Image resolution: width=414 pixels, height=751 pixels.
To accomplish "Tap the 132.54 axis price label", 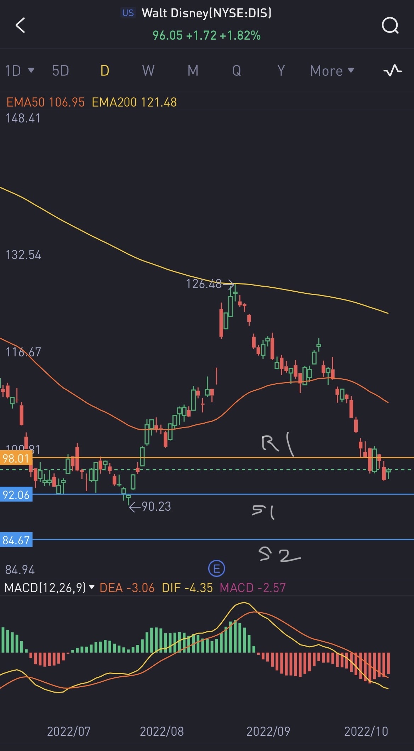I will click(x=23, y=255).
